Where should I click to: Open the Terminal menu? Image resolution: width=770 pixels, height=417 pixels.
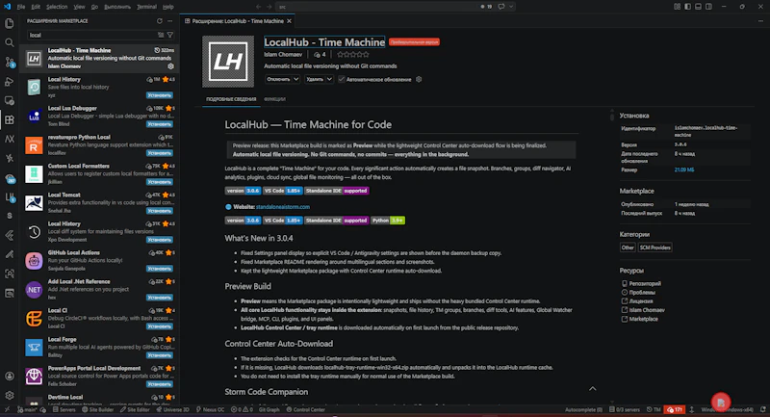[146, 7]
